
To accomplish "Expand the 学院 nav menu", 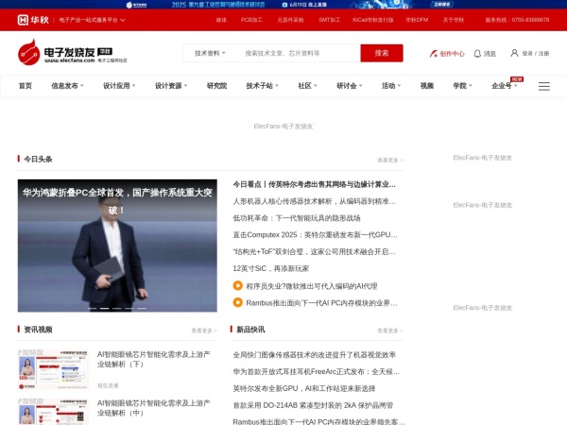I will click(462, 86).
